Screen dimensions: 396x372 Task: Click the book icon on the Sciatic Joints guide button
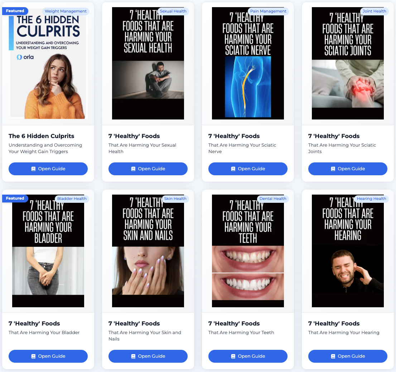click(x=333, y=169)
